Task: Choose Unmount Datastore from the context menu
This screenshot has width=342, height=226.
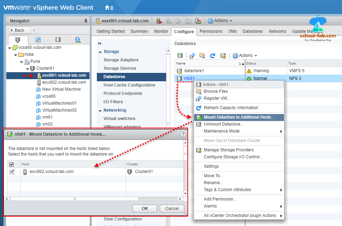Action: [224, 124]
